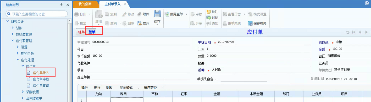Open the 保存 dropdown arrow

(x=157, y=25)
